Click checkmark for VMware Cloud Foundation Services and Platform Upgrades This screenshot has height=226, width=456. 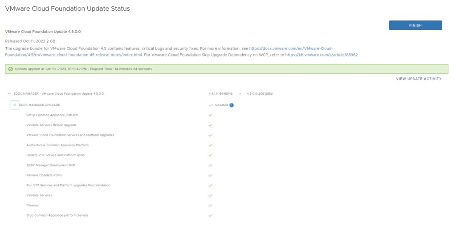point(210,135)
